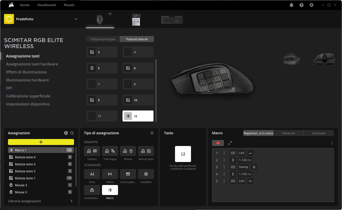Select Battuta tasto 4 assignment
The image size is (342, 210).
coord(41,157)
